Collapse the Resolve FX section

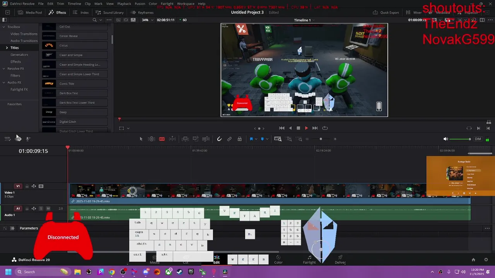3,69
